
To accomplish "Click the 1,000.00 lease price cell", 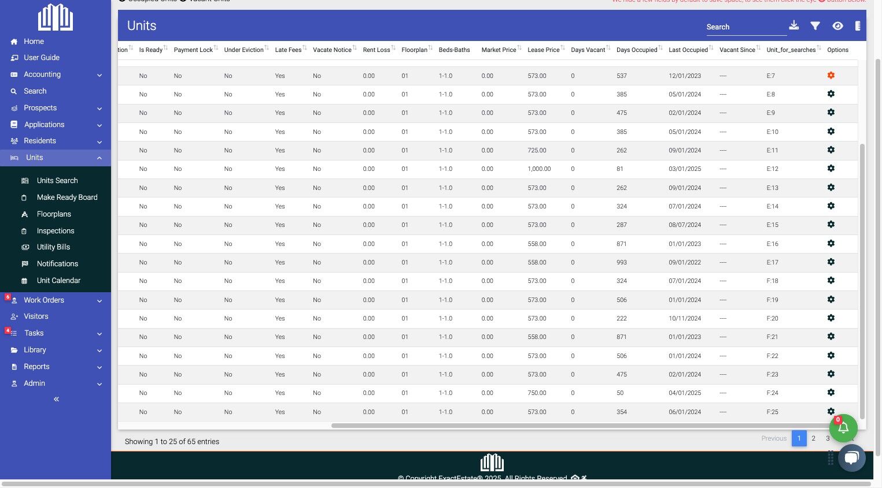I will click(x=539, y=169).
